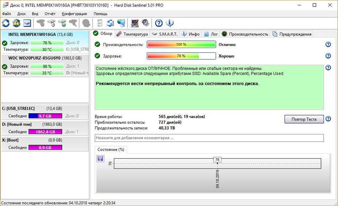The width and height of the screenshot is (338, 206).
Task: Click the speaker sound toolbar icon
Action: (145, 23)
